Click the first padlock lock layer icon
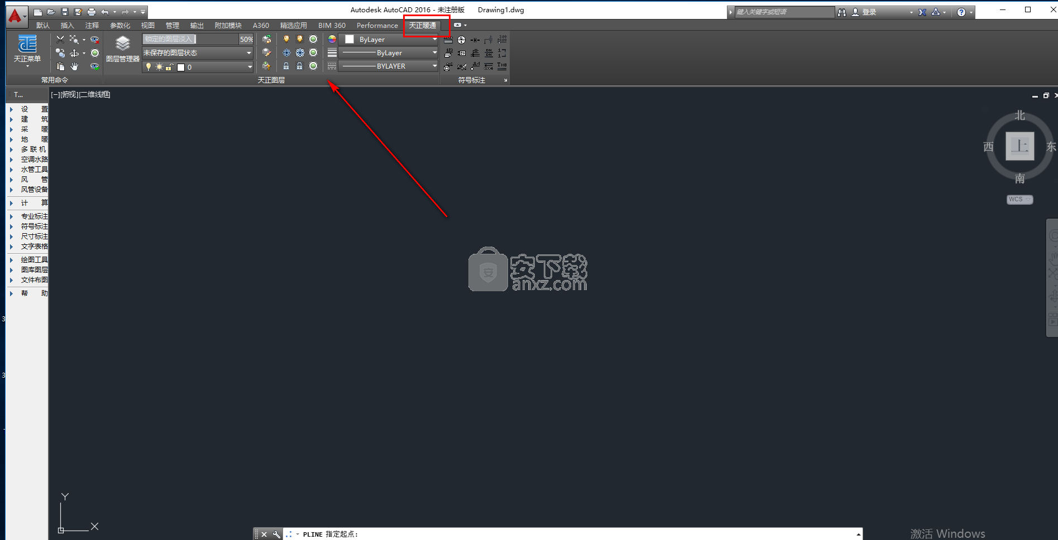Viewport: 1058px width, 540px height. 286,66
